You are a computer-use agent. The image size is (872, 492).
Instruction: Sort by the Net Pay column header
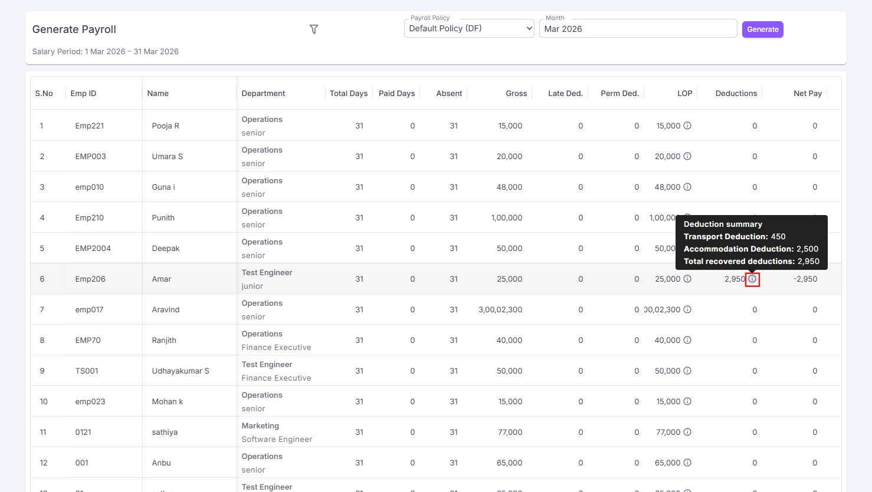[x=808, y=93]
